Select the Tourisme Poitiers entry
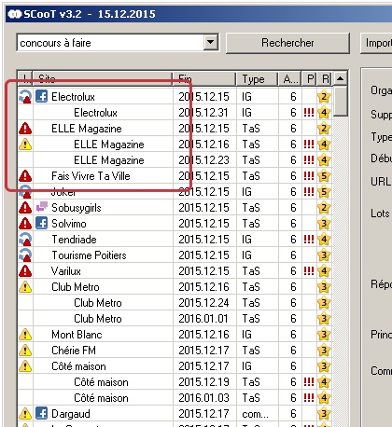Viewport: 392px width, 427px height. (175, 255)
